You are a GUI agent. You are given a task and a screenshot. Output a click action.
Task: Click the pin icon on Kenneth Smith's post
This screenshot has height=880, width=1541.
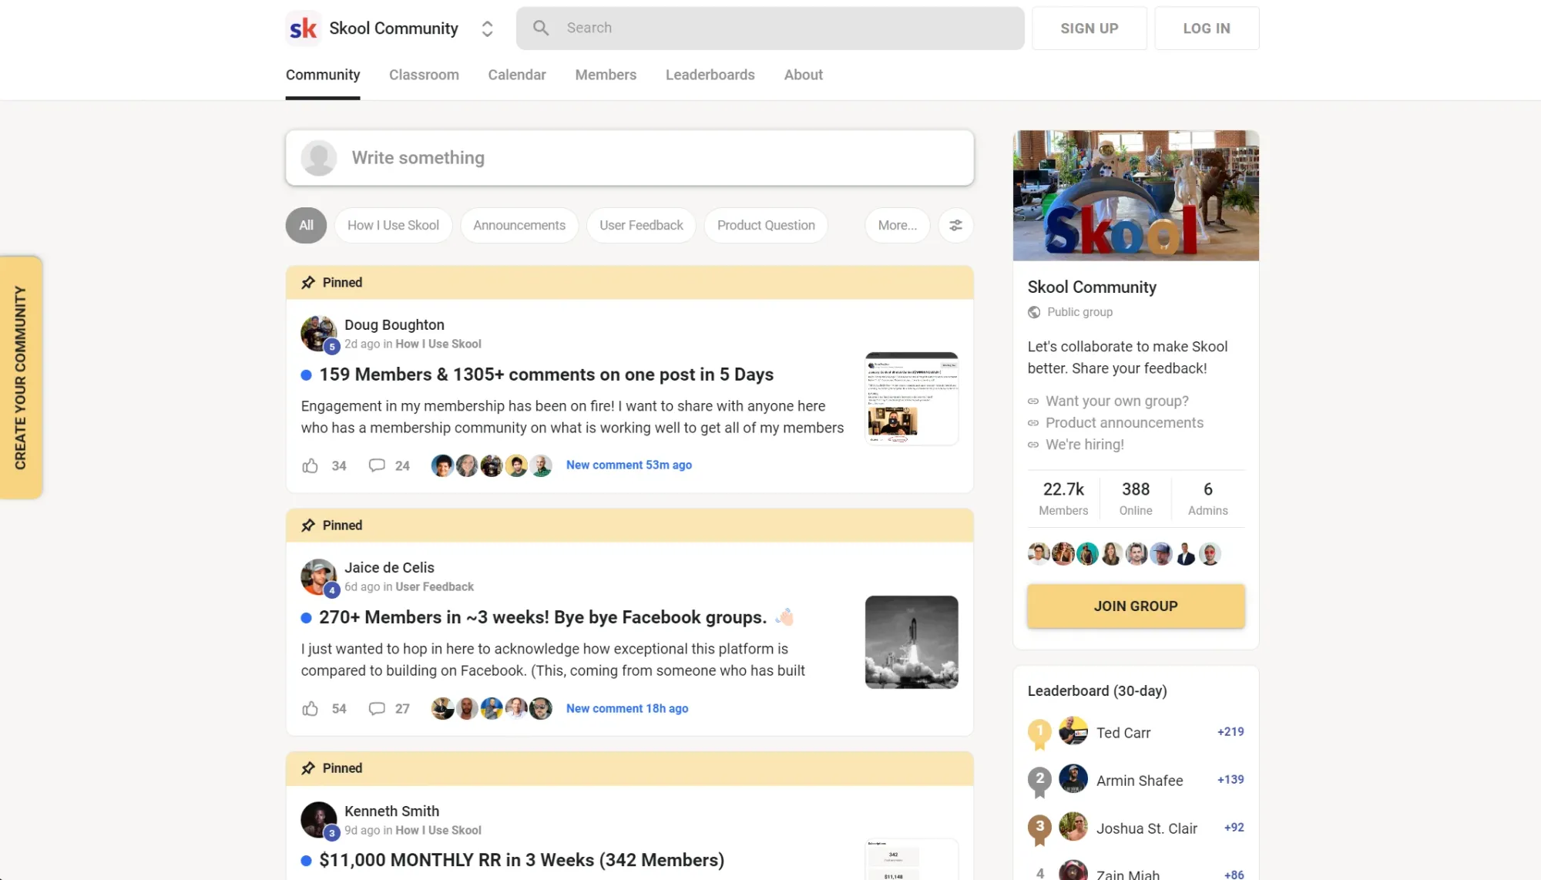(x=307, y=768)
